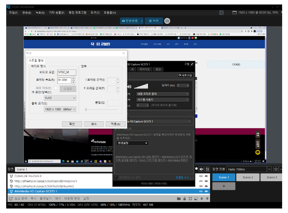Screen dimensions: 288x213
Task: Open the 녹화(R) menu
Action: [x=40, y=13]
